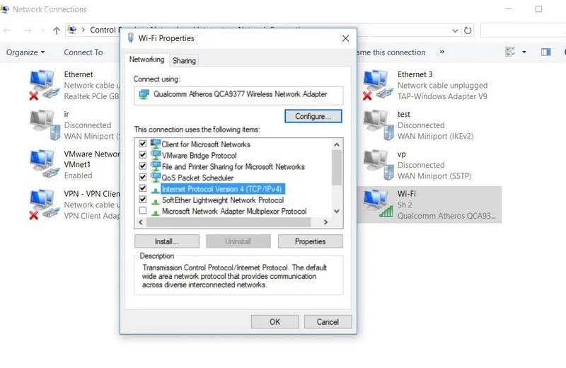Toggle the TCP/IPv4 checkbox
Viewport: 566px width, 368px height.
143,188
